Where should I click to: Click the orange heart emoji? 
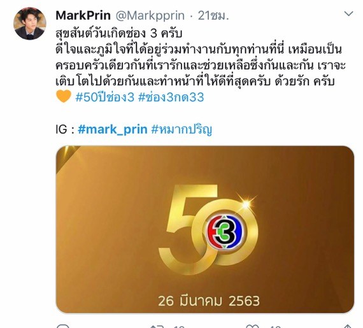pos(64,97)
